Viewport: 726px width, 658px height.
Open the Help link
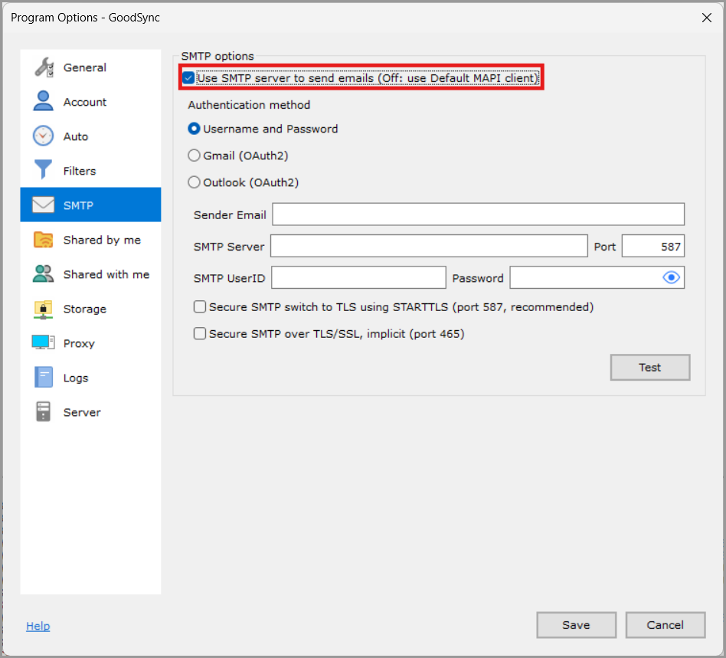pyautogui.click(x=38, y=626)
